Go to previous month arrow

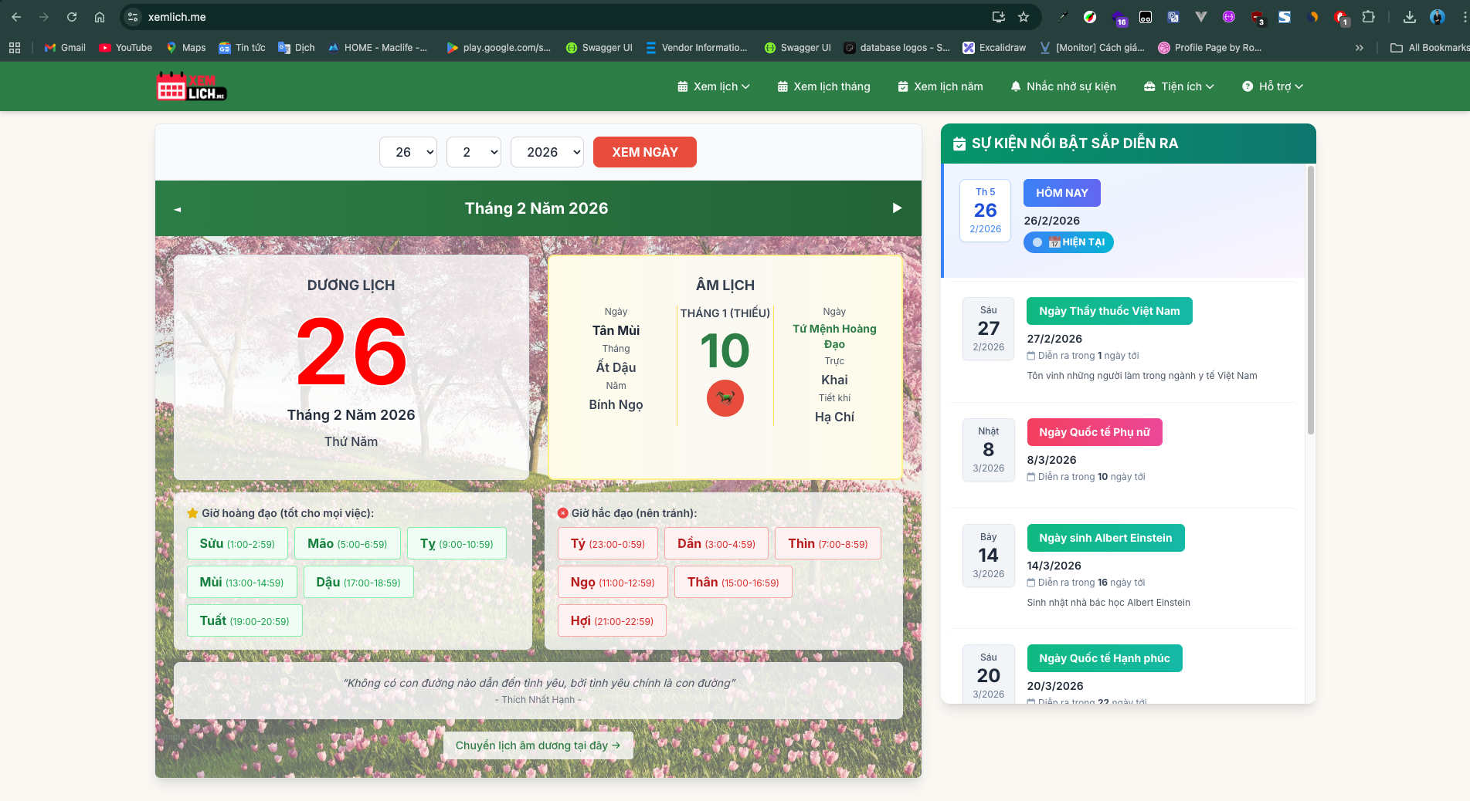(x=178, y=209)
